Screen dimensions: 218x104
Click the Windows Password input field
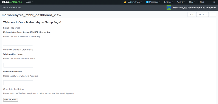[x=18, y=83]
